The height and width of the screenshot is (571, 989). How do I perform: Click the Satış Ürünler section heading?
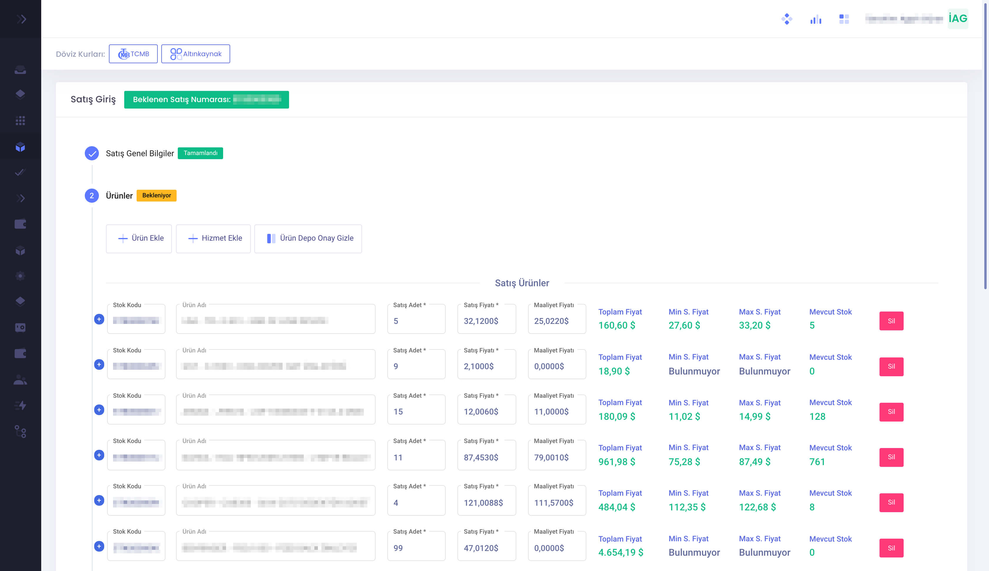522,283
